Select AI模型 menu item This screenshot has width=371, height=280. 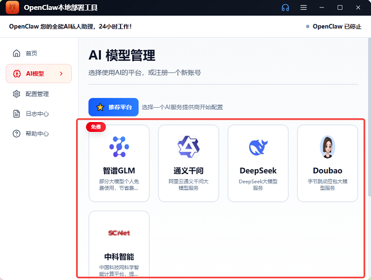(x=39, y=74)
